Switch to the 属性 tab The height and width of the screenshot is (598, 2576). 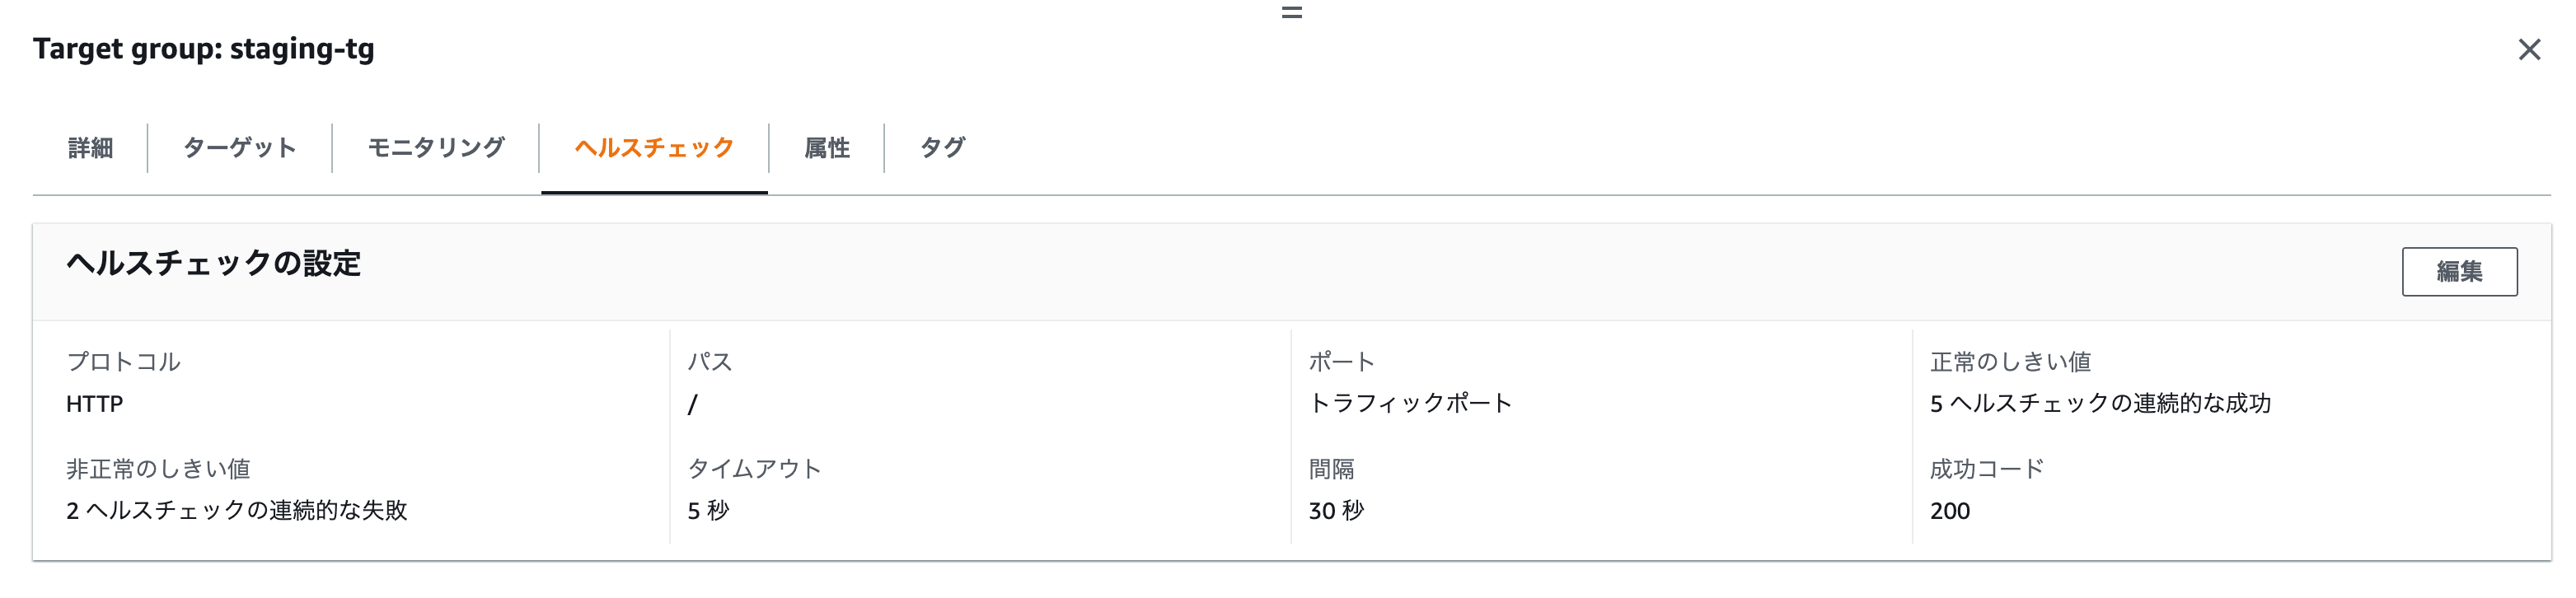click(826, 147)
